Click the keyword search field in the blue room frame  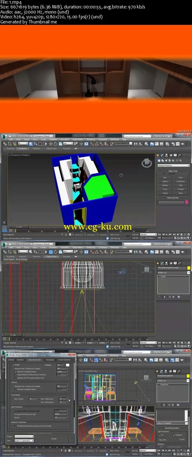click(x=137, y=136)
